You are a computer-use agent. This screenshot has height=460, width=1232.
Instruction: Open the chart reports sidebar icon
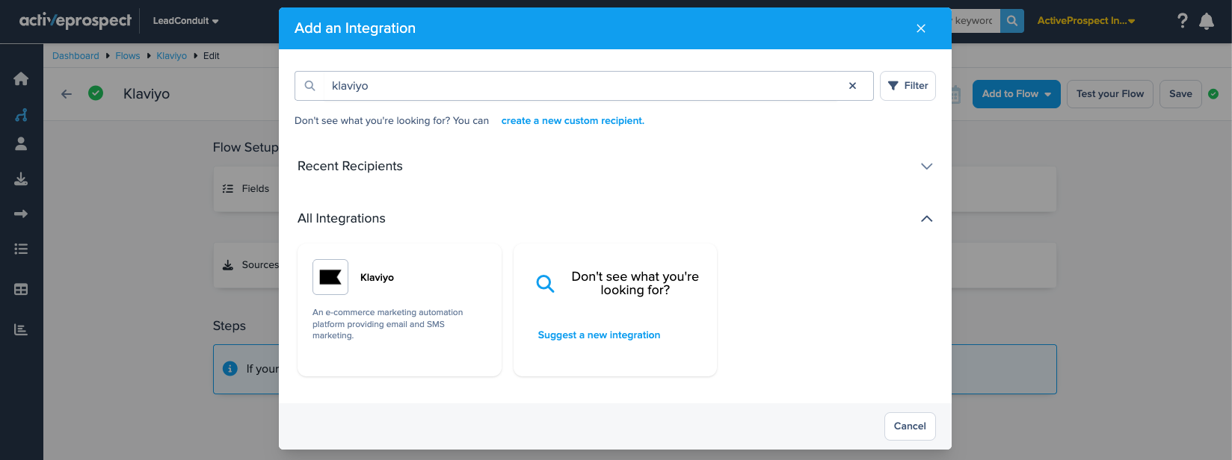21,329
